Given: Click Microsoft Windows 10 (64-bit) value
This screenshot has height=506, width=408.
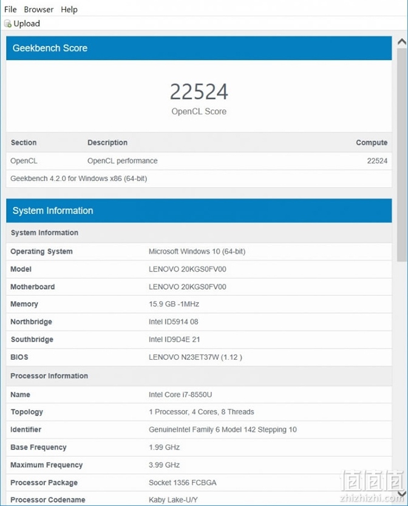Looking at the screenshot, I should [x=197, y=251].
